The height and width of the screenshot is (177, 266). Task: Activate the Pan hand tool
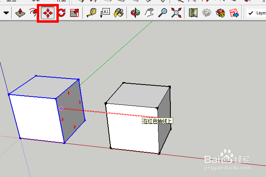pyautogui.click(x=149, y=13)
